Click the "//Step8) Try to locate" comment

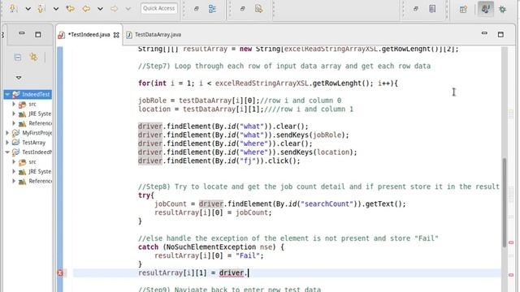tap(318, 187)
